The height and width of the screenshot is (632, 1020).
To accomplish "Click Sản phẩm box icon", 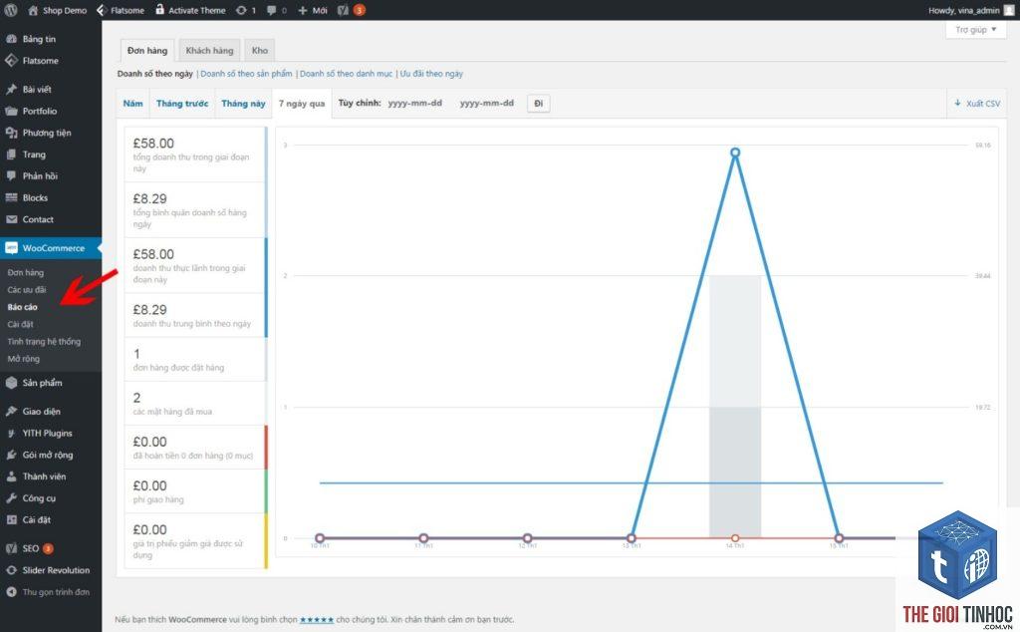I will (x=11, y=383).
